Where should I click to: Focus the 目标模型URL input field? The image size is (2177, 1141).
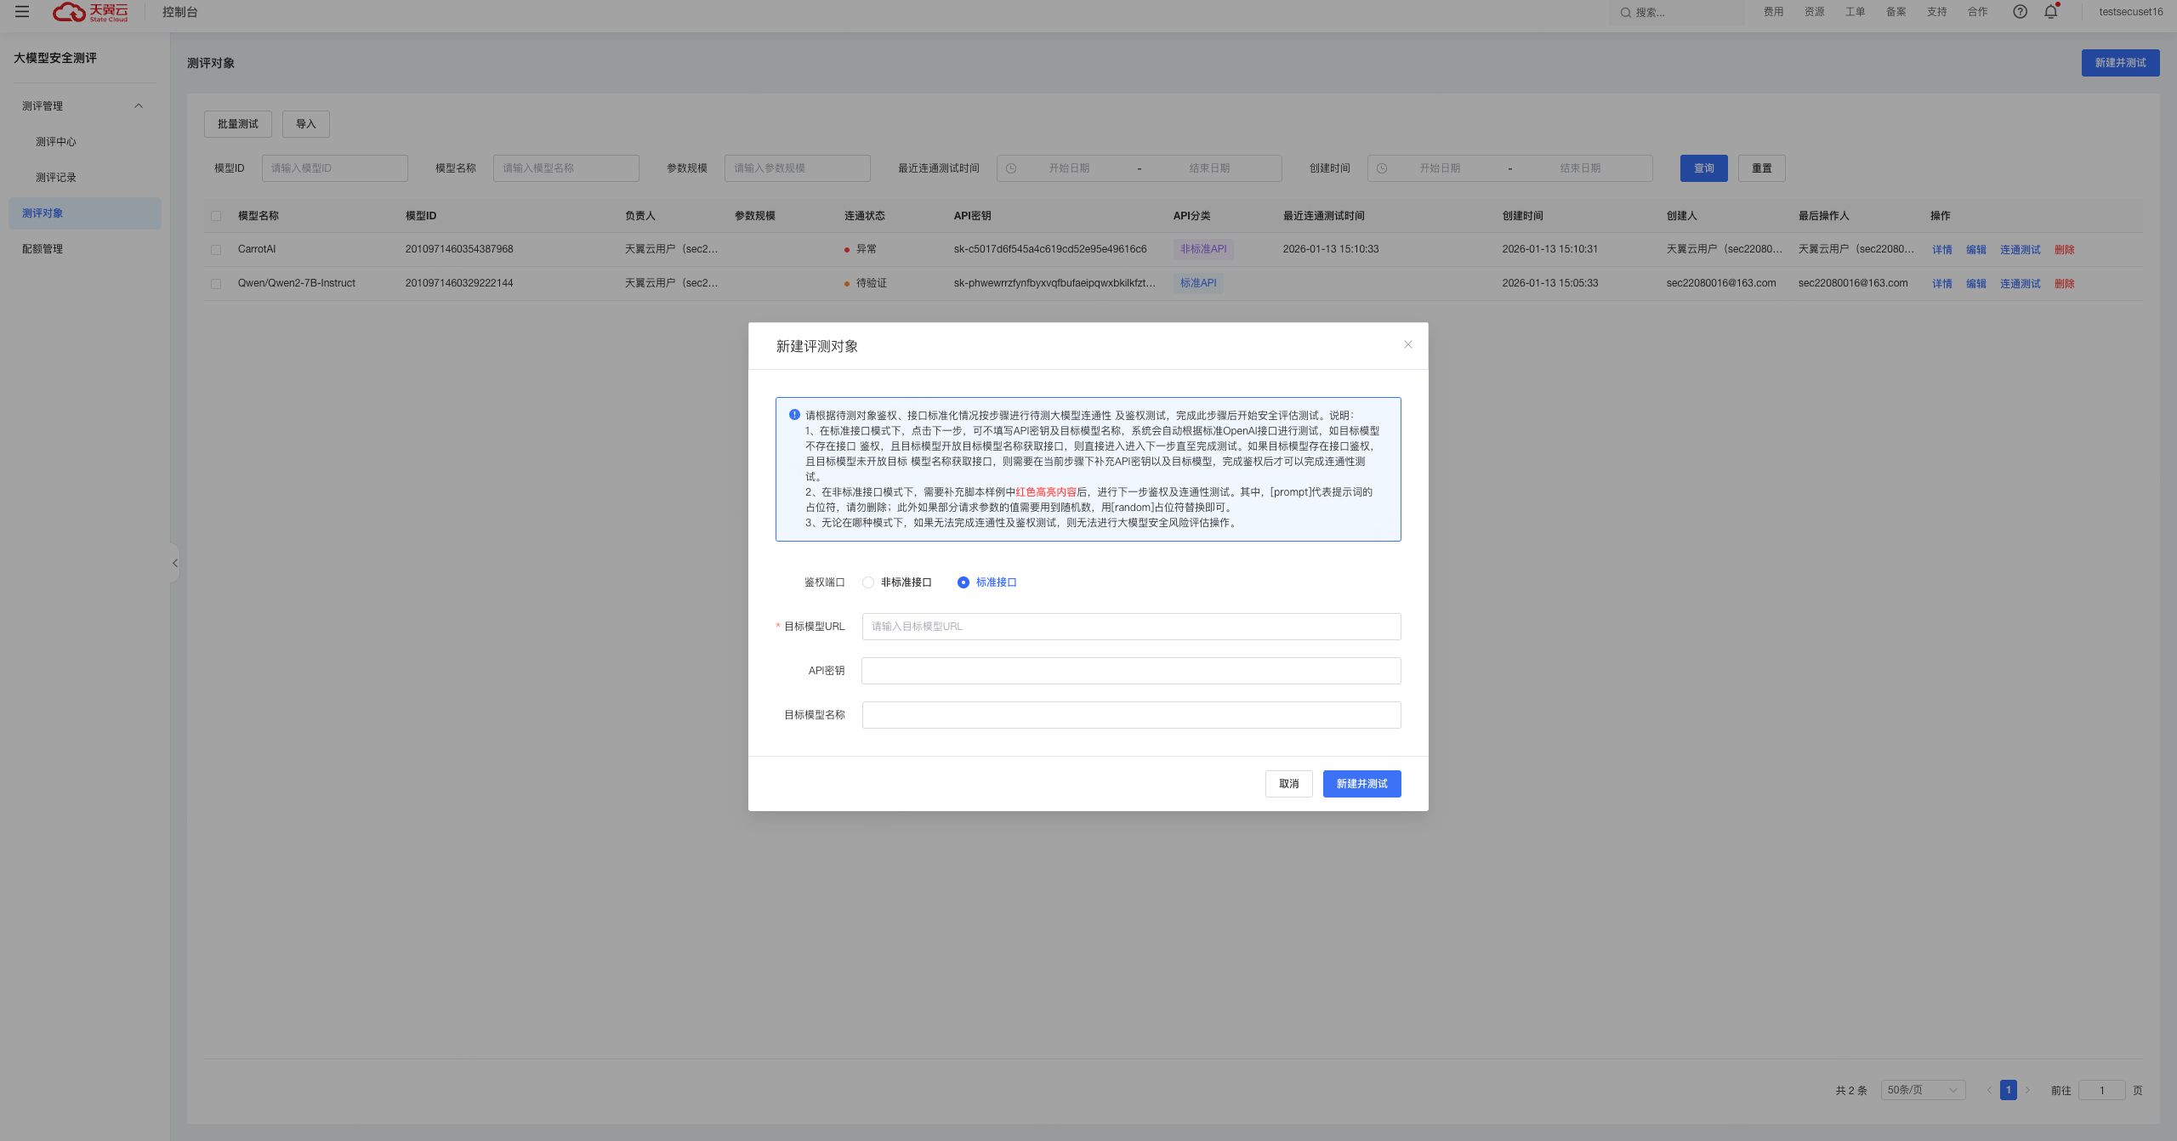point(1130,627)
